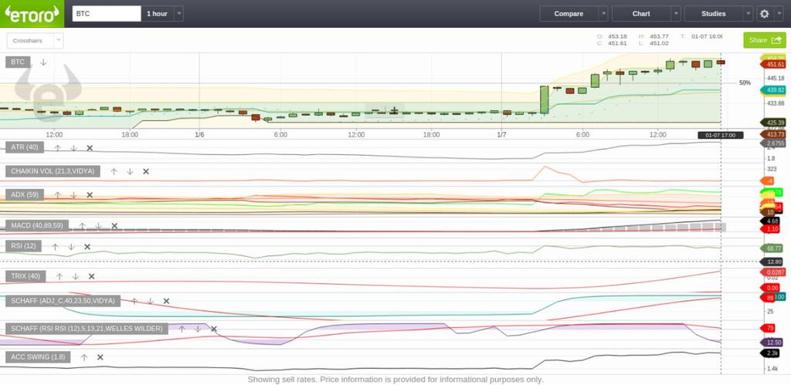This screenshot has width=791, height=385.
Task: Move RSI (12) panel down
Action: click(71, 246)
